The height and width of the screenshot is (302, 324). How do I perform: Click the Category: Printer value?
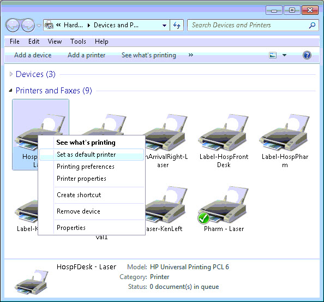(159, 277)
